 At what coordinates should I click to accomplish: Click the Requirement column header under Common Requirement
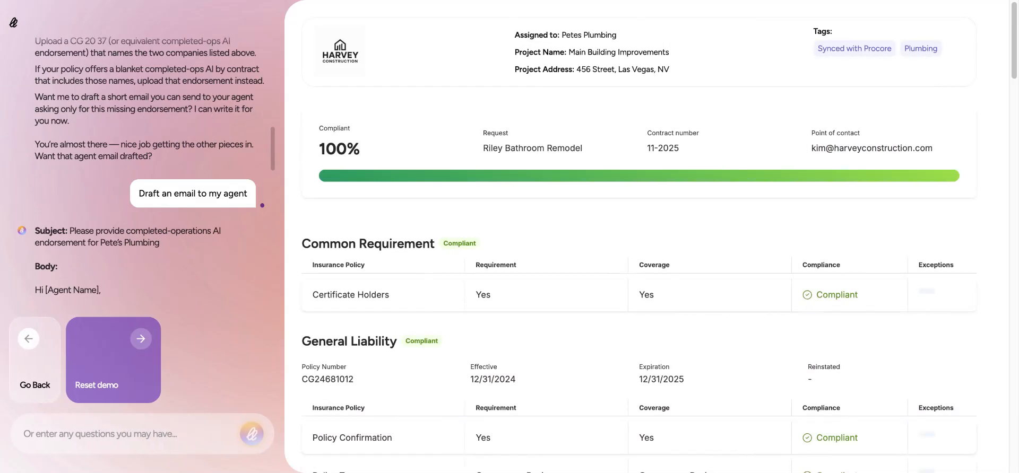click(496, 265)
